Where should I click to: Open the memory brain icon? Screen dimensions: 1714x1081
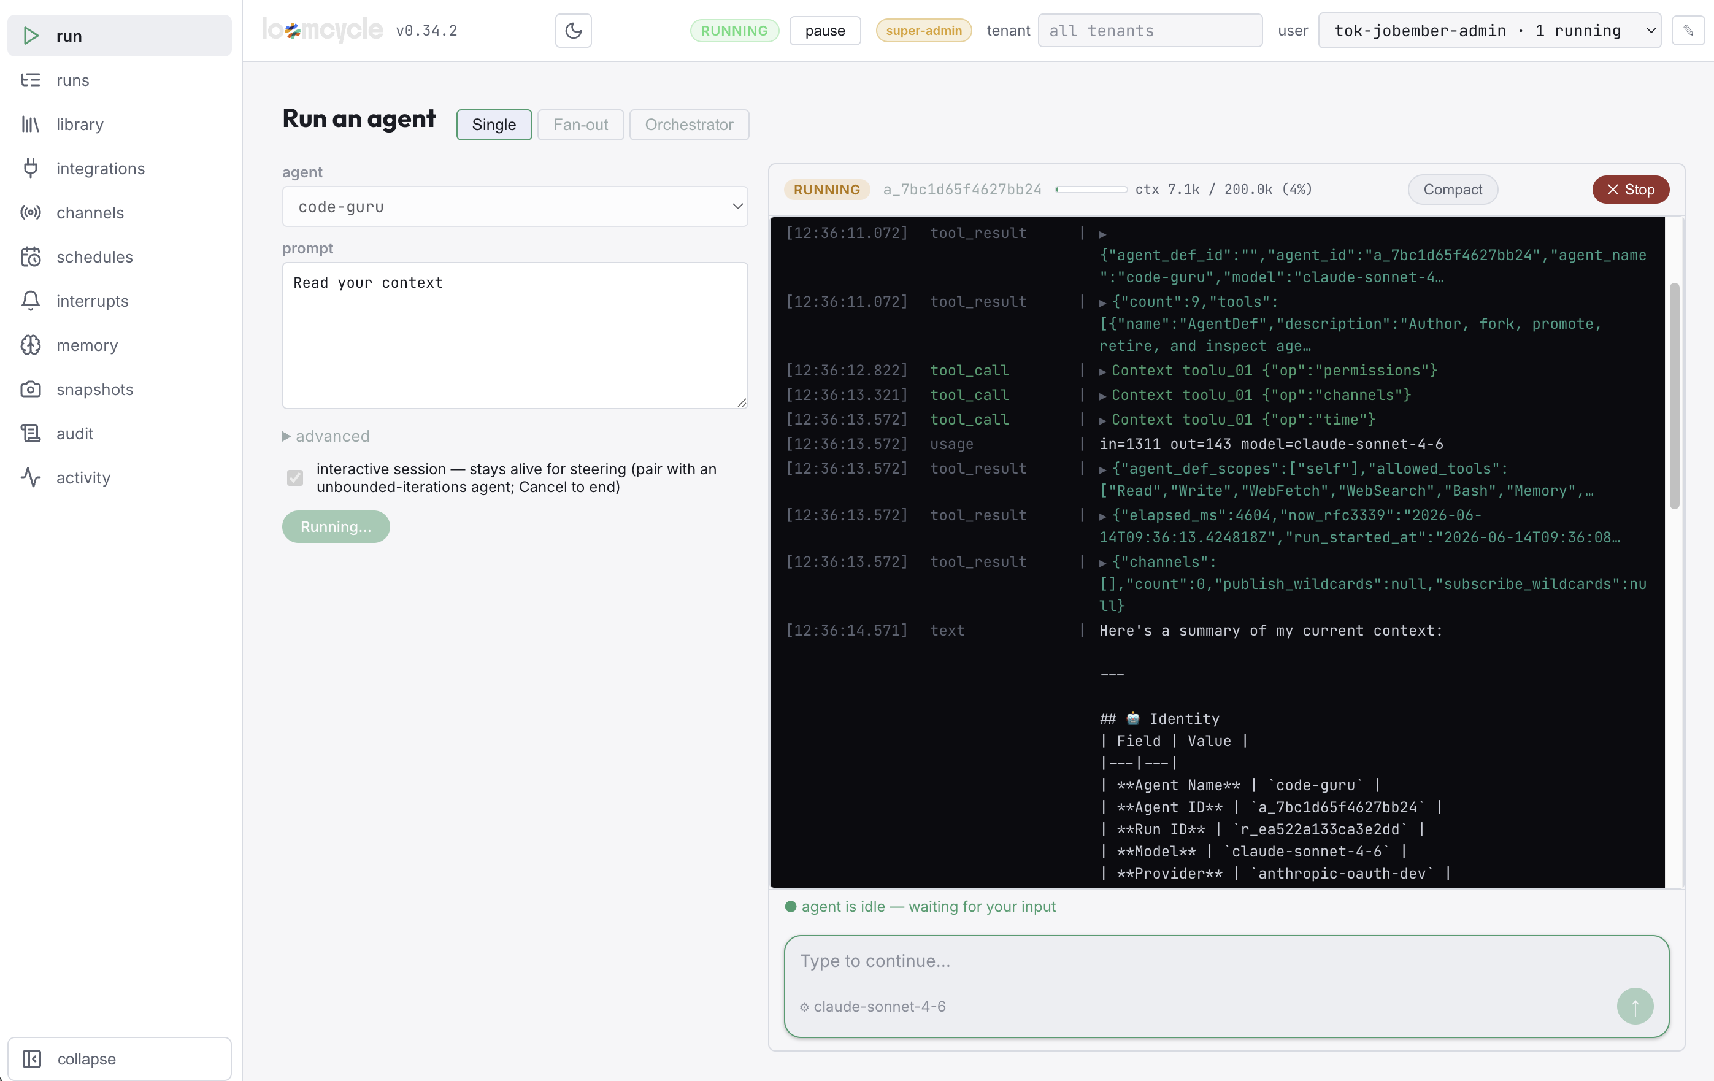(31, 344)
